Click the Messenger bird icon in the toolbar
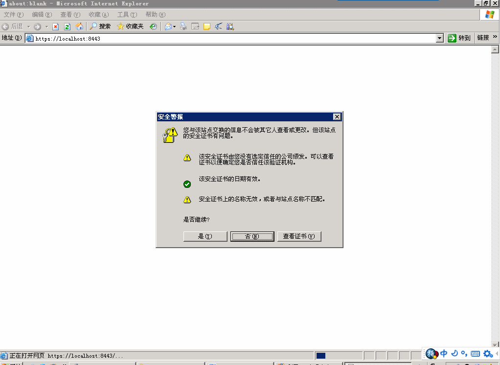This screenshot has height=365, width=500. pos(218,26)
